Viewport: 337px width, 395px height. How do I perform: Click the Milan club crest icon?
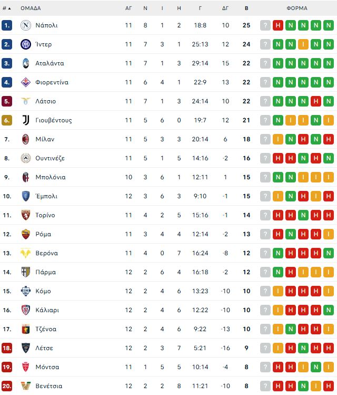(x=26, y=139)
